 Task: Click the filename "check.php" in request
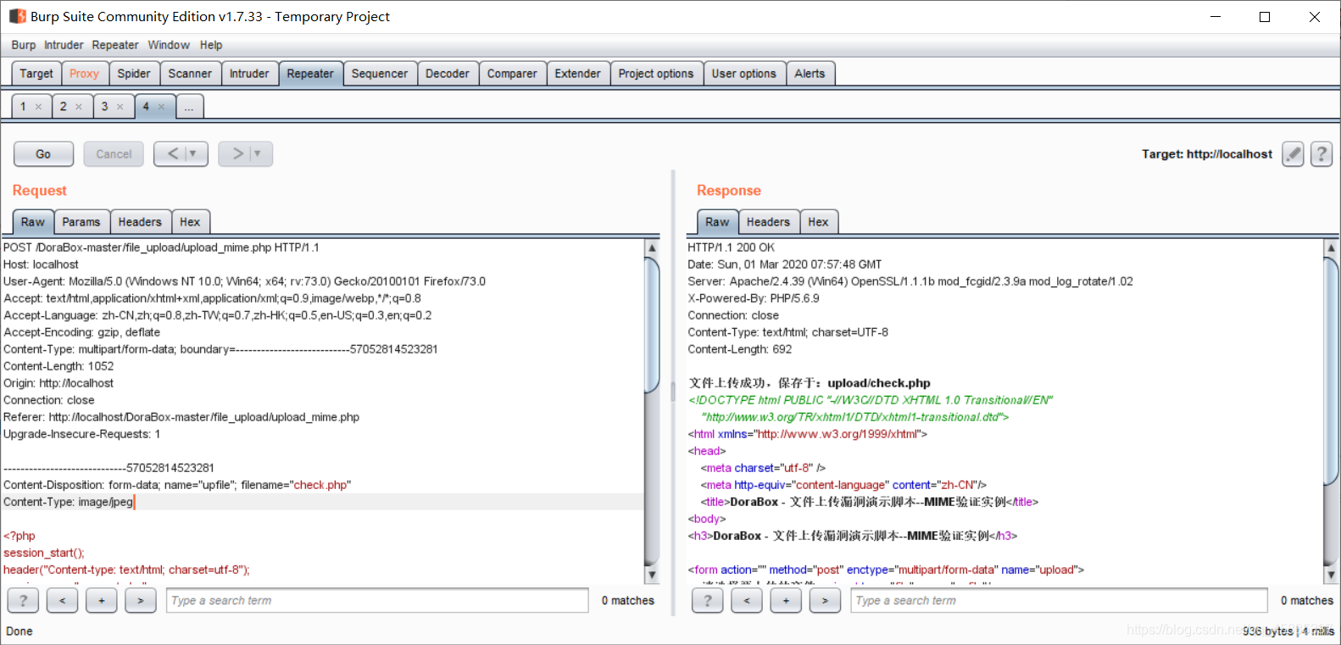[x=320, y=485]
